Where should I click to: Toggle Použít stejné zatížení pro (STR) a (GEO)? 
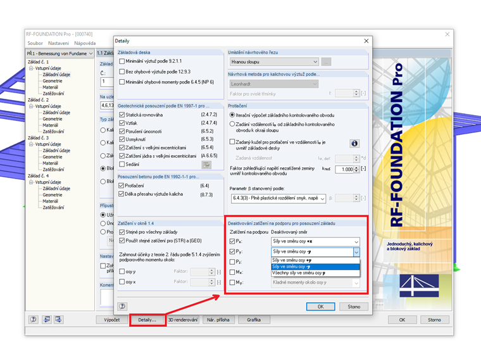coord(122,241)
